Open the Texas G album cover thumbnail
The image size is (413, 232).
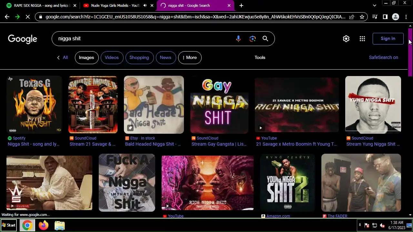point(34,105)
